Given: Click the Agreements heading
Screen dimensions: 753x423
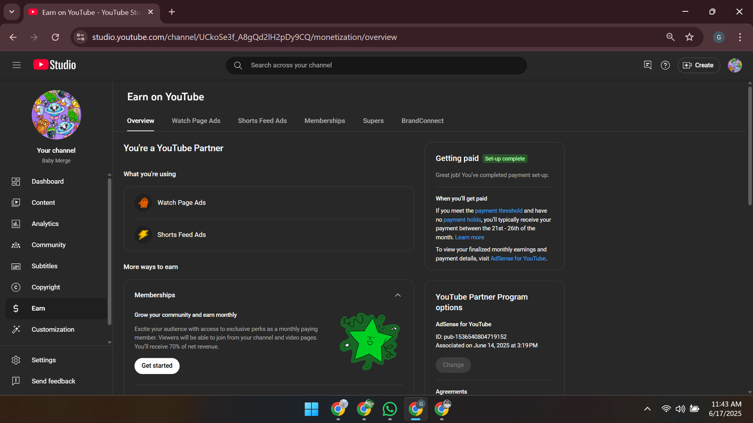Looking at the screenshot, I should [x=451, y=392].
